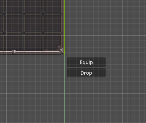Click the middle inventory slot in the top row
This screenshot has height=123, width=146.
33,6
